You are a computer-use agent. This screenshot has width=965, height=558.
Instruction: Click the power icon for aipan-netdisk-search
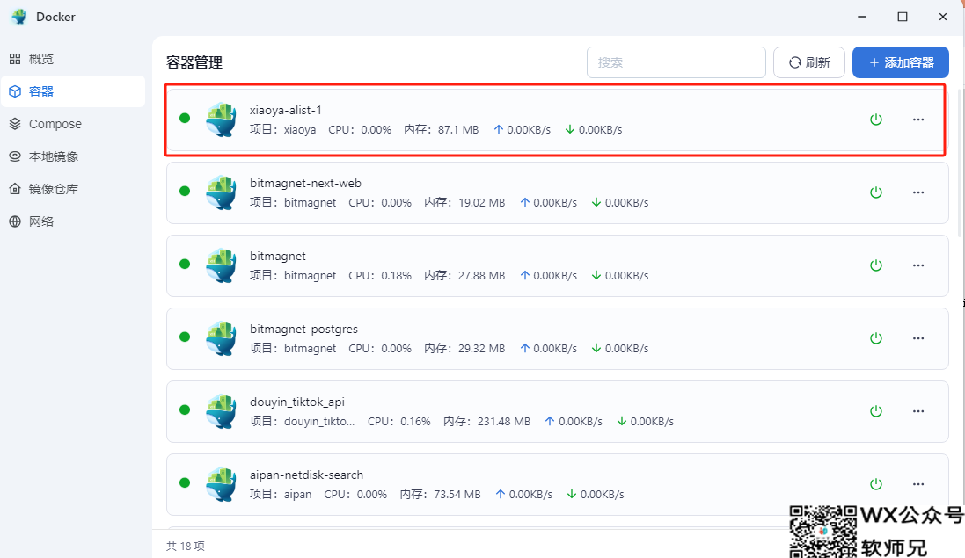(x=875, y=484)
